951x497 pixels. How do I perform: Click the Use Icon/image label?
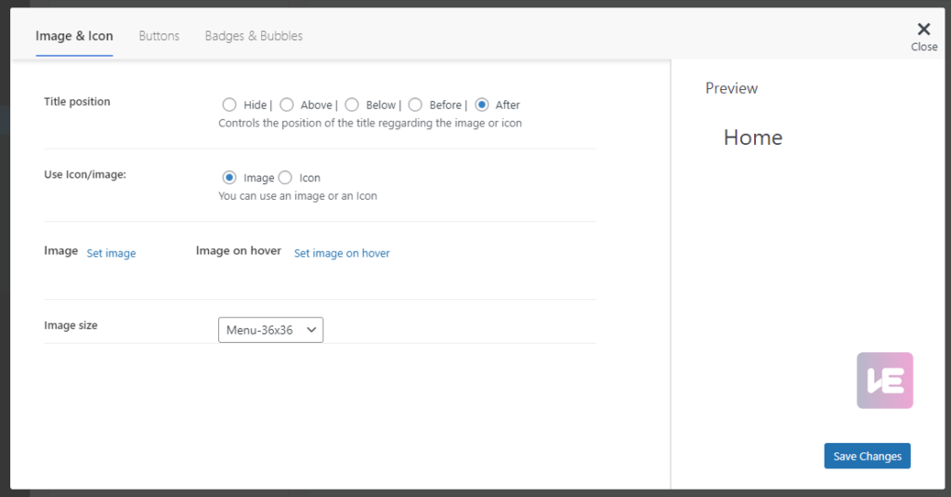tap(85, 174)
